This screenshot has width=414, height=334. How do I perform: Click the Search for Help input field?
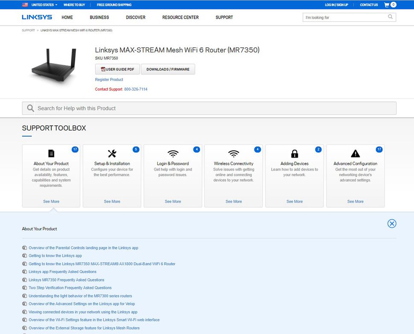[x=171, y=108]
